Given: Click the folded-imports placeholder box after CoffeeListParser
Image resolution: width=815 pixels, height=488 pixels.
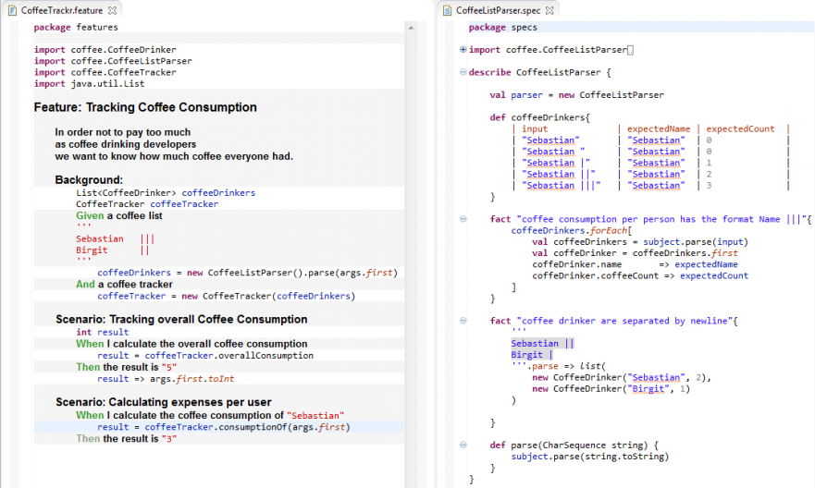Looking at the screenshot, I should click(x=631, y=50).
